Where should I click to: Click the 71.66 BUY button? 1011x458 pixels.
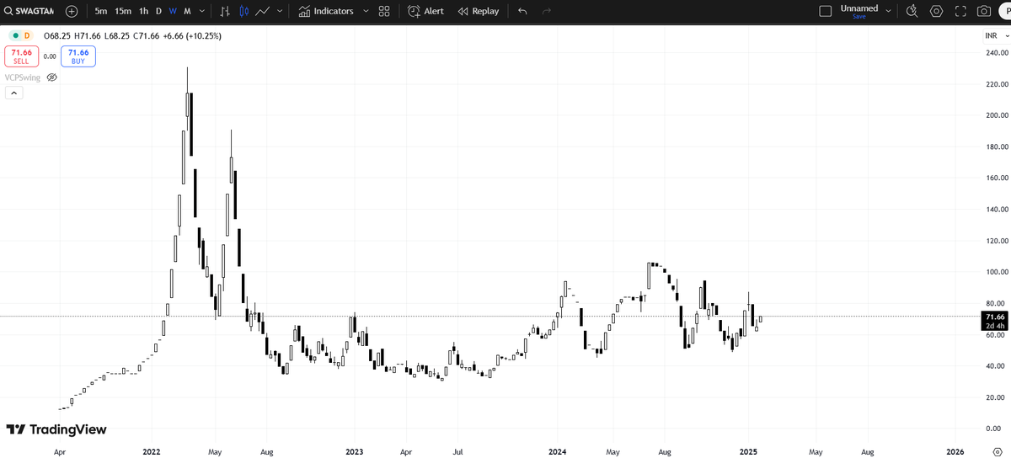pyautogui.click(x=78, y=56)
